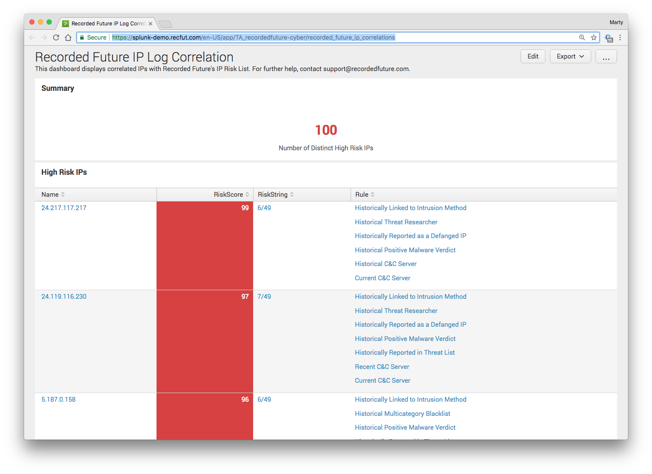Click the browser extension icon beside bookmark star

[x=609, y=38]
